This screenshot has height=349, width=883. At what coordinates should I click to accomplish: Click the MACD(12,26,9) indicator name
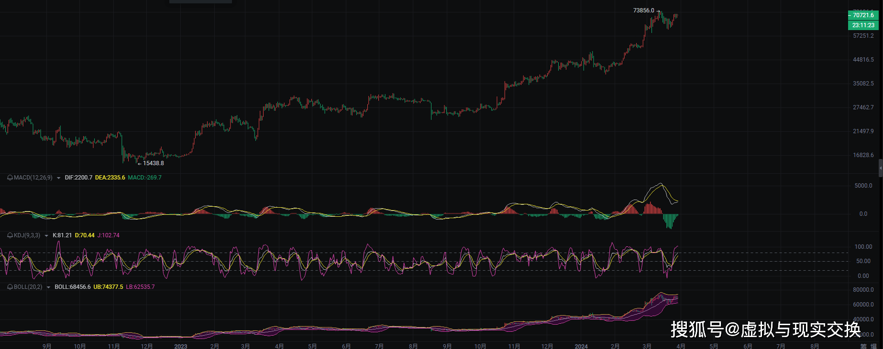click(x=33, y=178)
